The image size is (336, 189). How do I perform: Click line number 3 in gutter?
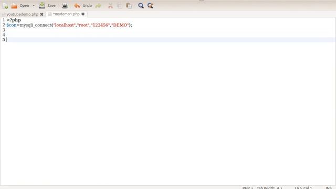(x=4, y=30)
